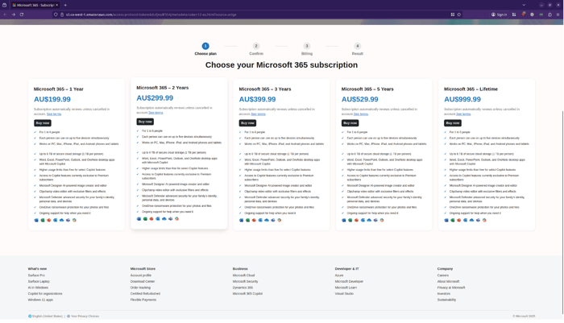
Task: Open the extensions puzzle icon
Action: (550, 14)
